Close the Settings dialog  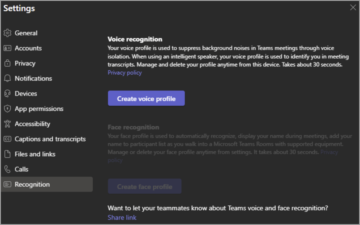[352, 7]
